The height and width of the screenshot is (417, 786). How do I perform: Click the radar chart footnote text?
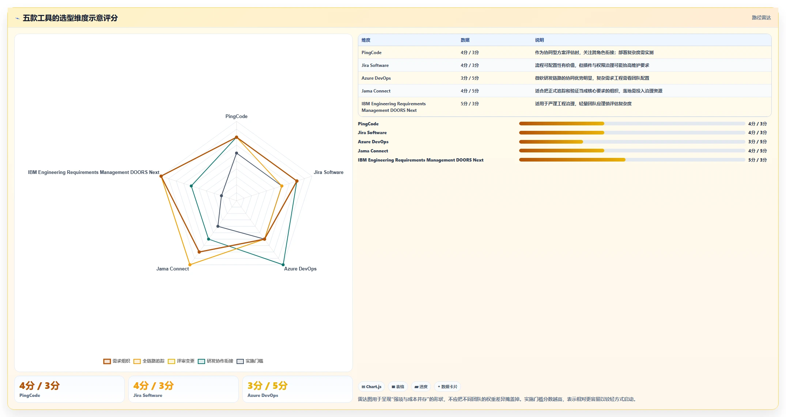tap(498, 399)
